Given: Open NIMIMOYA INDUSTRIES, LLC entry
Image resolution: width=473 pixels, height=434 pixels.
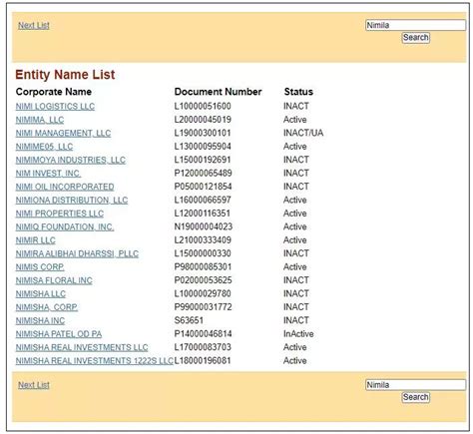Looking at the screenshot, I should 71,160.
